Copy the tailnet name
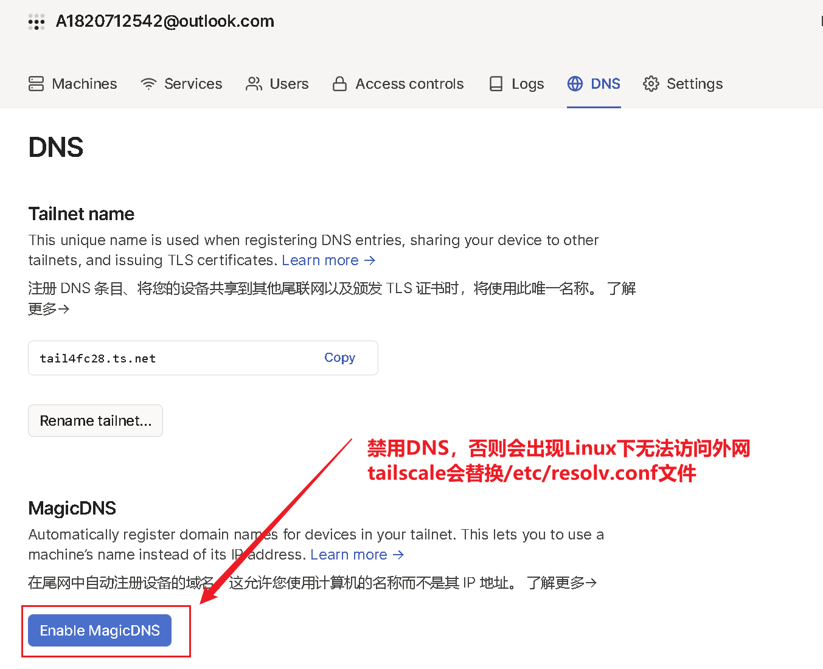This screenshot has height=669, width=823. pyautogui.click(x=339, y=358)
